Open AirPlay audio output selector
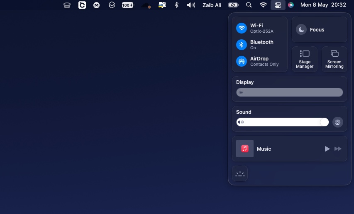Screen dimensions: 354x214 tap(338, 122)
